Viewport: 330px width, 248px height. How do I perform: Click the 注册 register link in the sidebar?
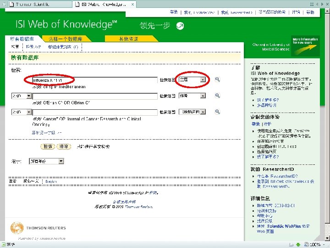[268, 124]
